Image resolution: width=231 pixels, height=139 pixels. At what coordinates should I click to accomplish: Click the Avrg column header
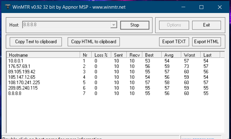(x=172, y=55)
